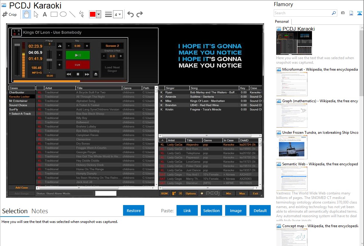Image resolution: width=364 pixels, height=246 pixels.
Task: Select the ellipse shape tool
Action: point(63,14)
